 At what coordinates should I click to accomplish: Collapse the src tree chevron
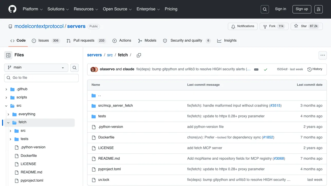(6, 106)
